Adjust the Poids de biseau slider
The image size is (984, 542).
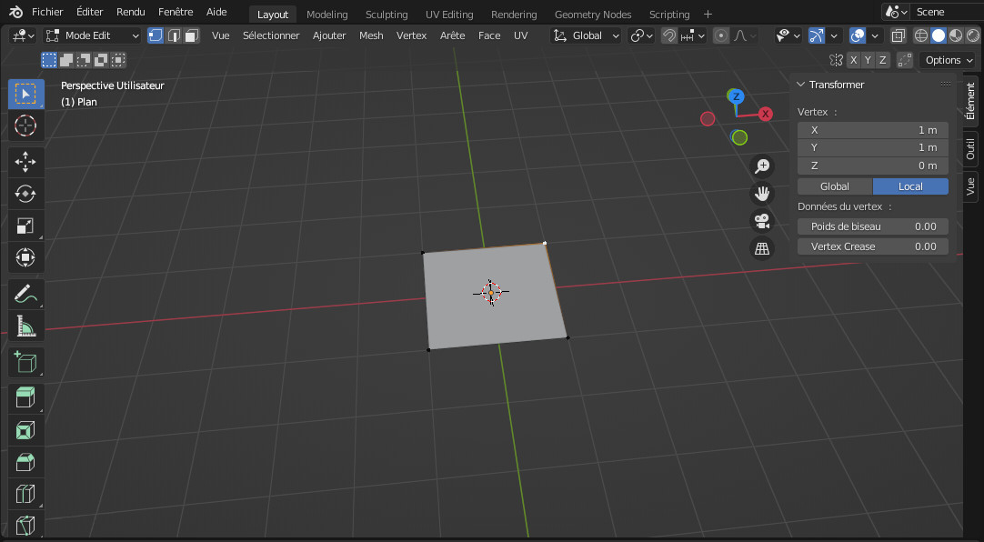pos(873,226)
